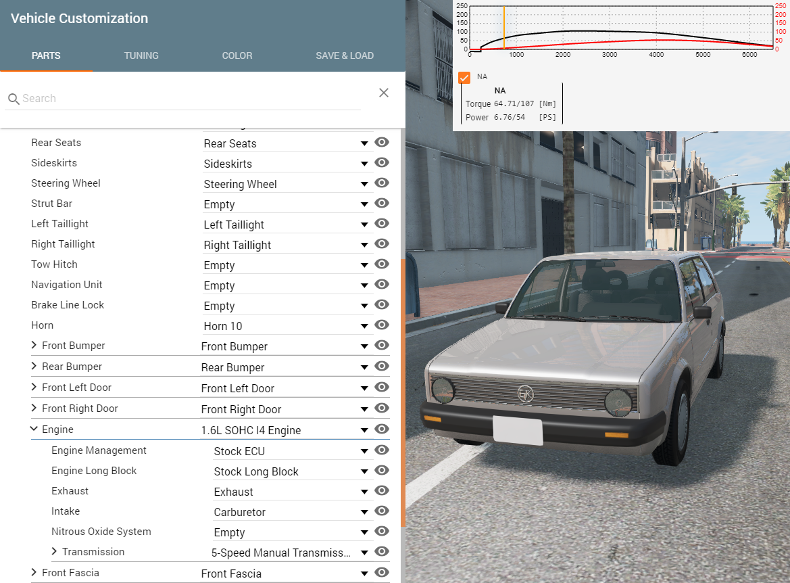Toggle Brake Line Lock visibility eye
The image size is (790, 583).
coord(382,304)
